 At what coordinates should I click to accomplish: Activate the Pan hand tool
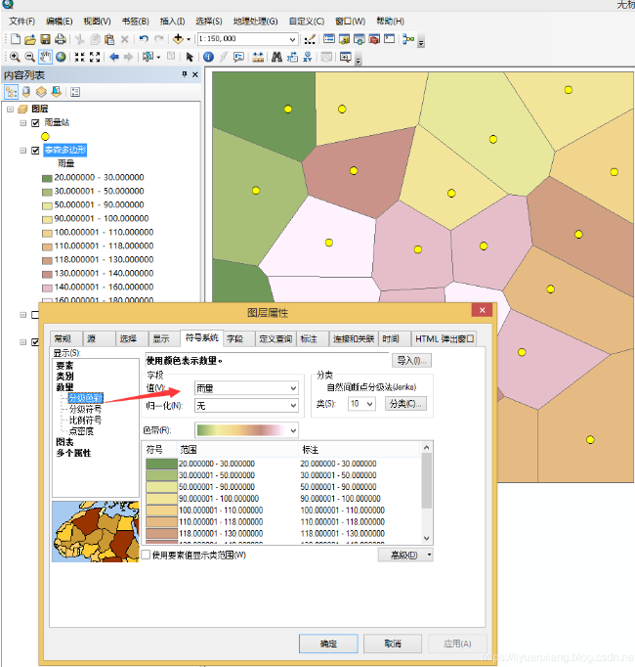(x=45, y=57)
